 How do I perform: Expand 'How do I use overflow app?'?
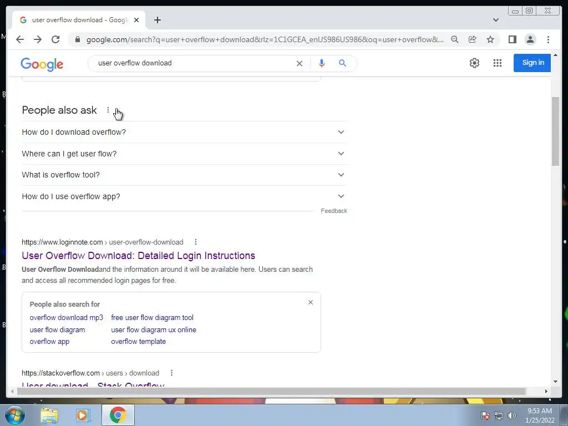pyautogui.click(x=184, y=196)
